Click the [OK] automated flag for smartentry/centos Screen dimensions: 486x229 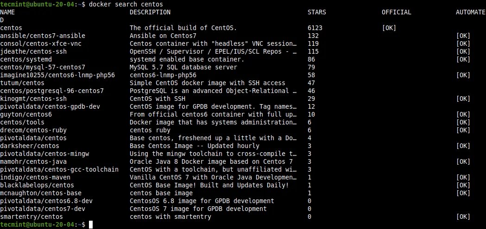(x=463, y=217)
